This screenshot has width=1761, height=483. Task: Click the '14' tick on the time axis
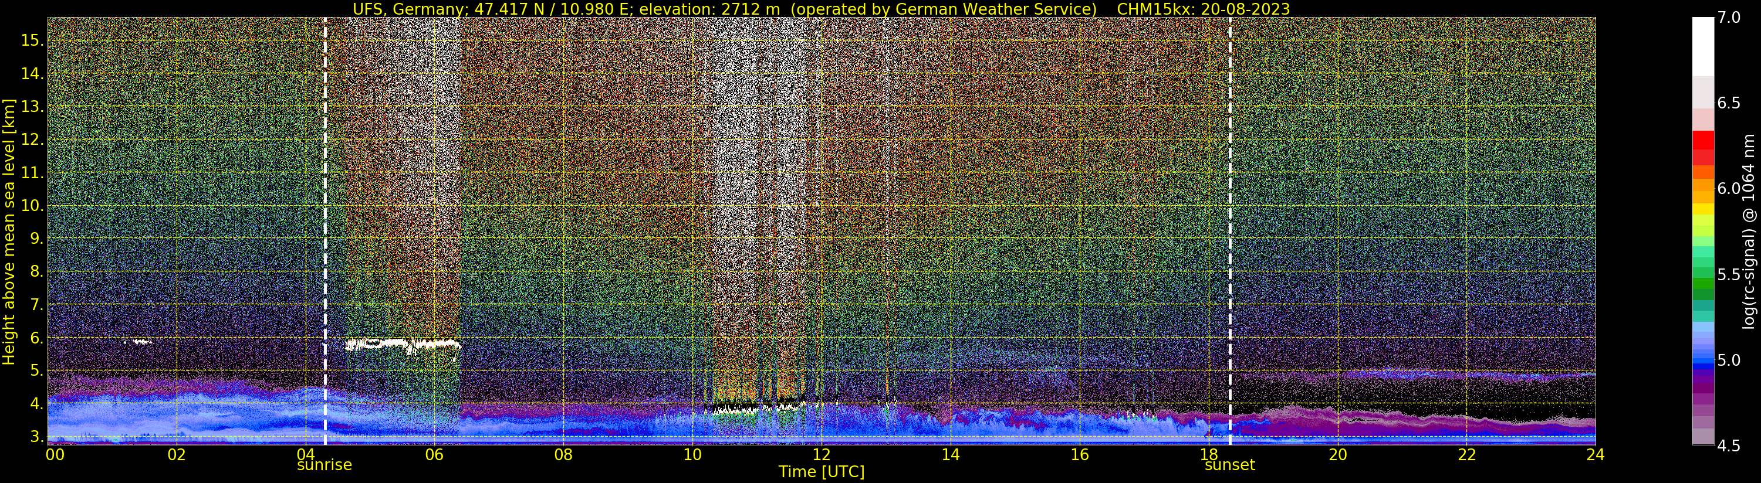[950, 454]
